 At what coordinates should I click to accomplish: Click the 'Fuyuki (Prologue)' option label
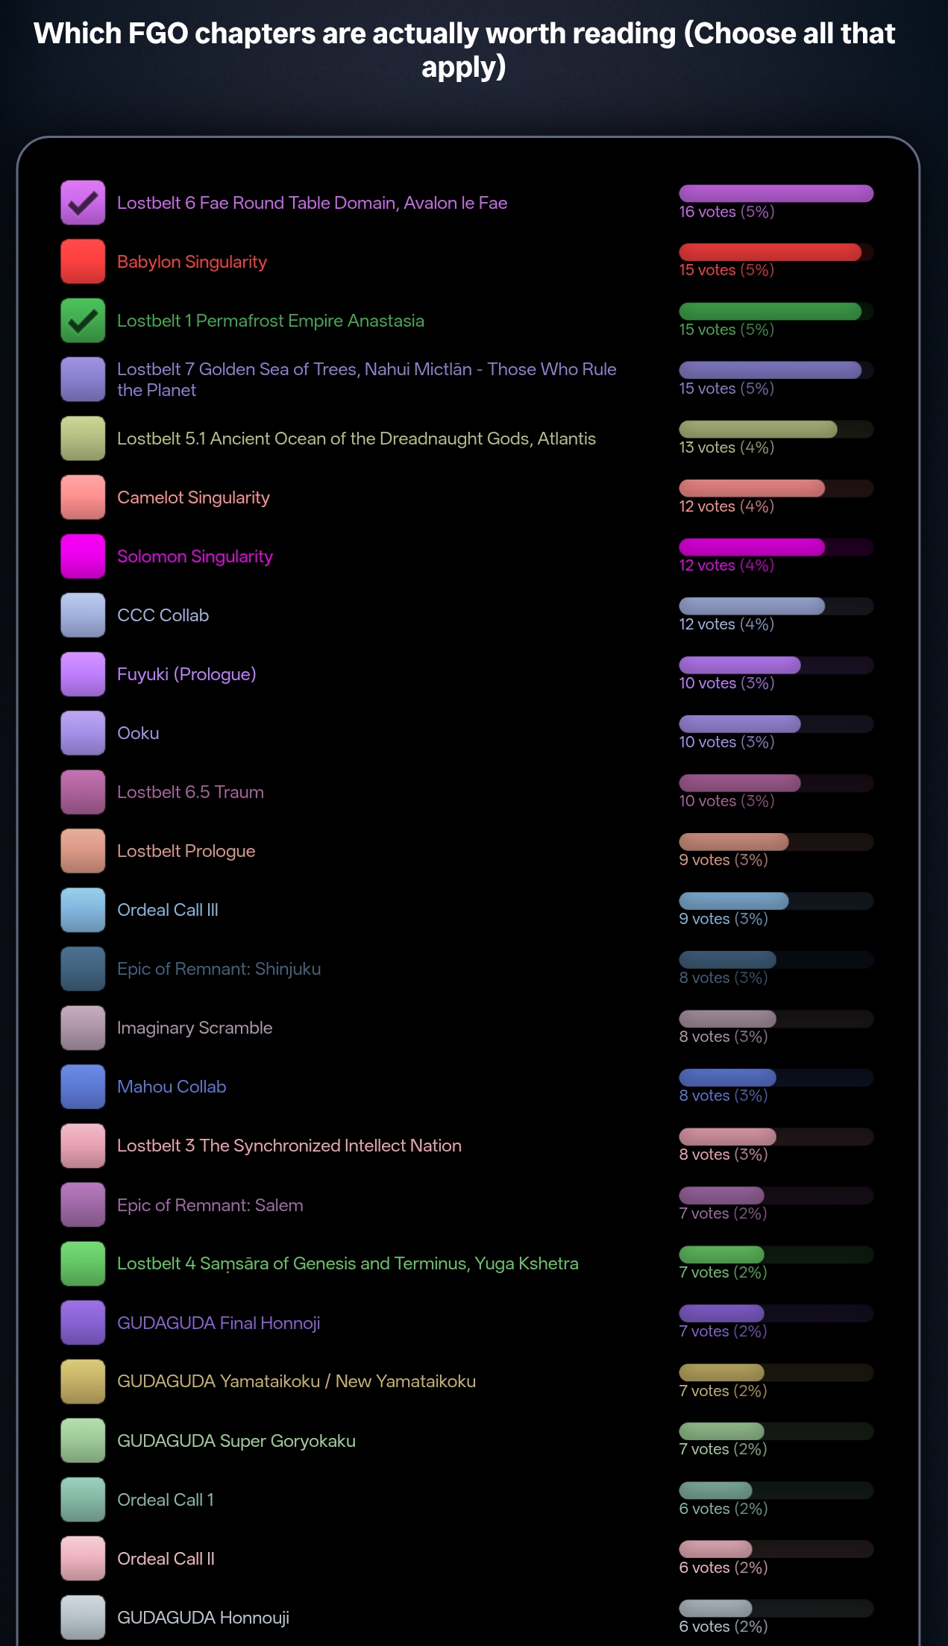pos(186,674)
